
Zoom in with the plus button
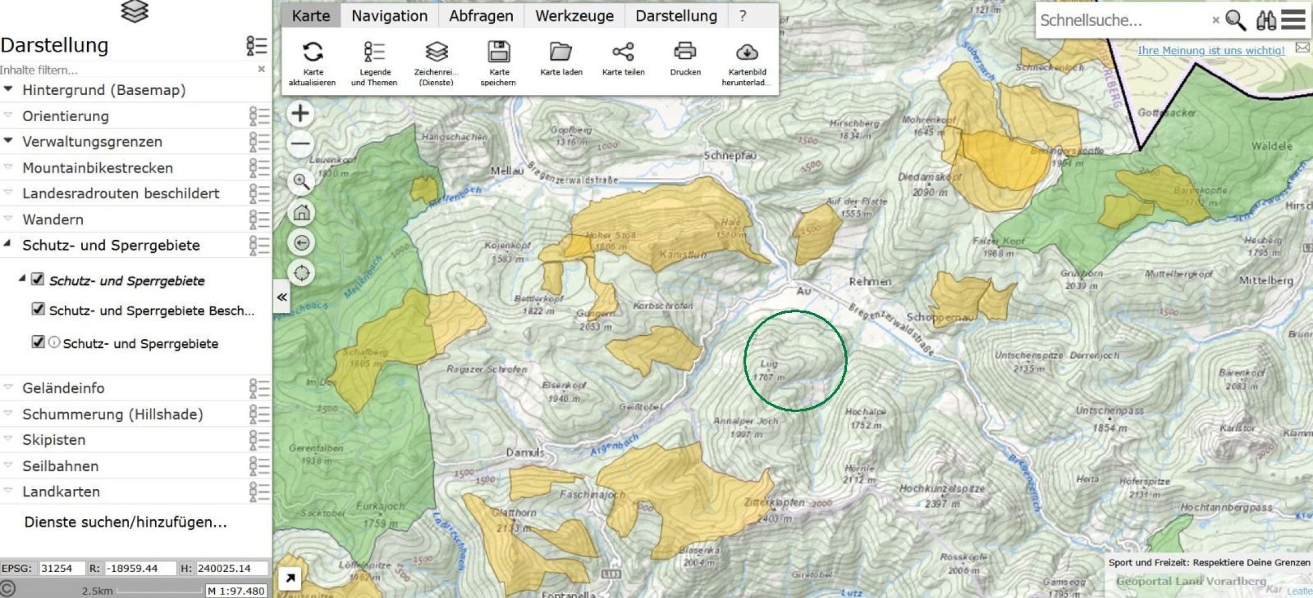[x=301, y=113]
